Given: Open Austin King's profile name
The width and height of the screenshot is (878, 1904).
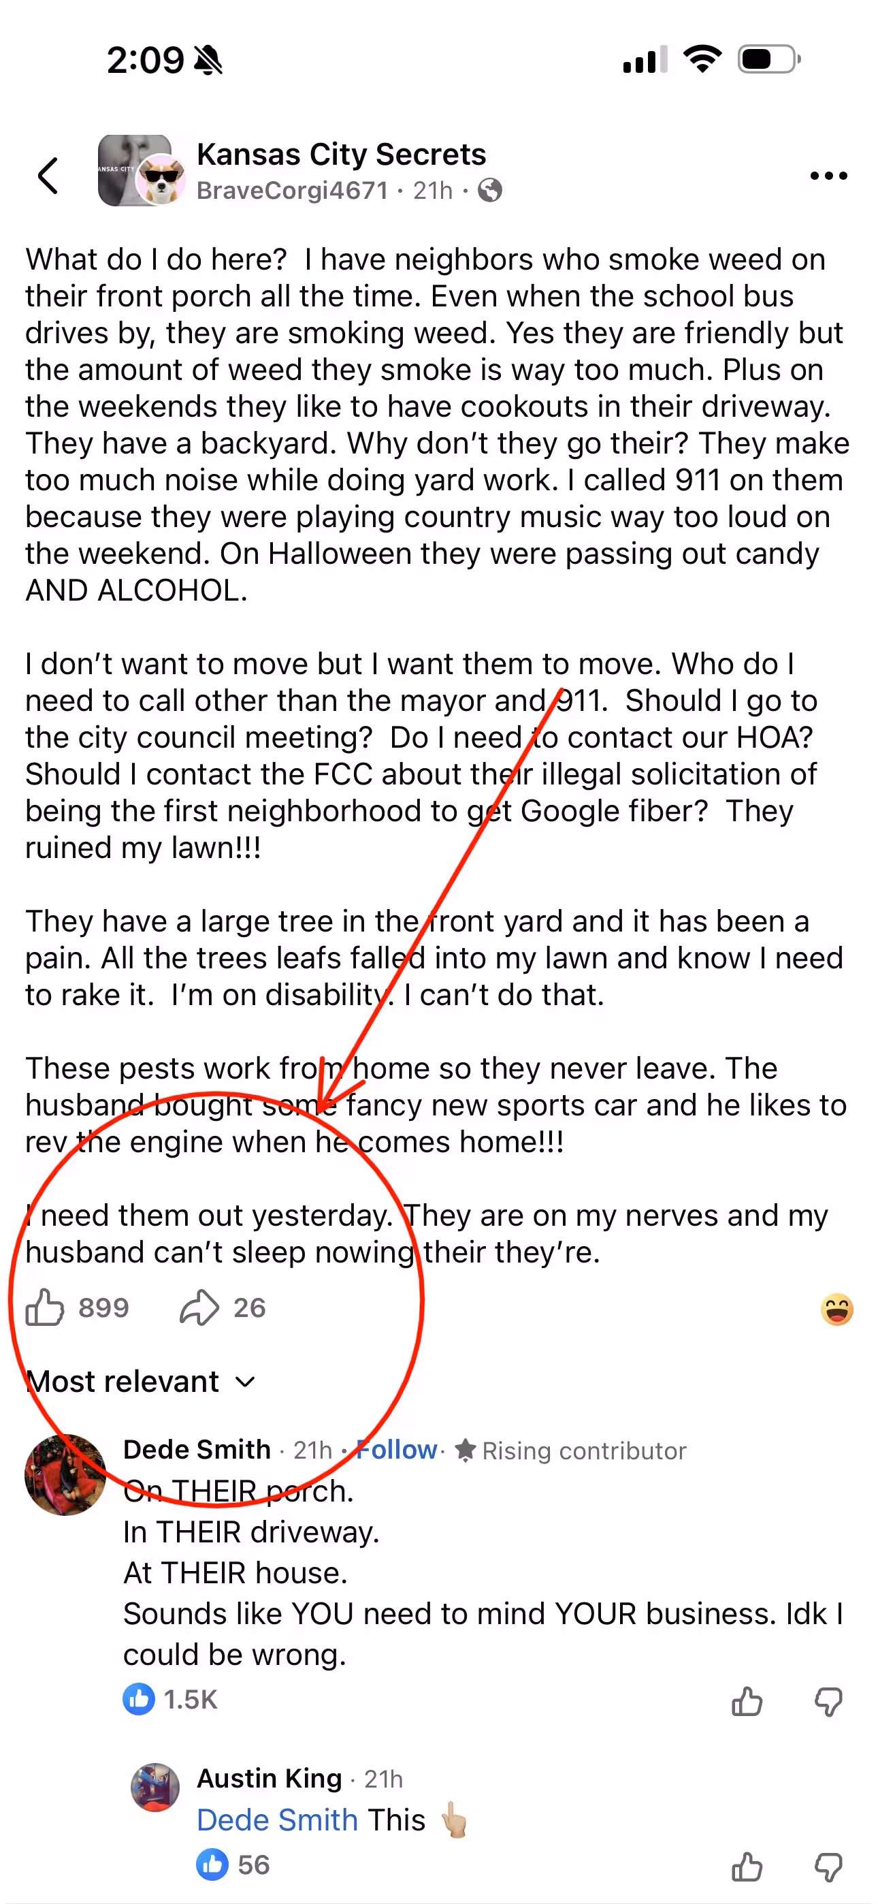Looking at the screenshot, I should tap(269, 1777).
